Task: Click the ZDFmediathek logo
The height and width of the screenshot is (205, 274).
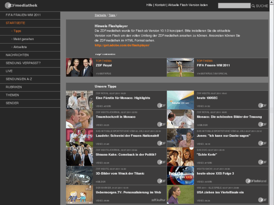Action: click(21, 5)
